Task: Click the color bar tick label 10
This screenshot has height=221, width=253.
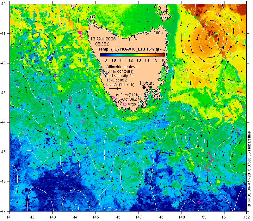Action: click(114, 60)
